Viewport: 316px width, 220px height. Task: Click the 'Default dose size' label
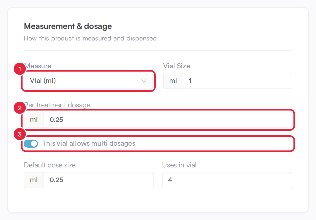click(50, 165)
